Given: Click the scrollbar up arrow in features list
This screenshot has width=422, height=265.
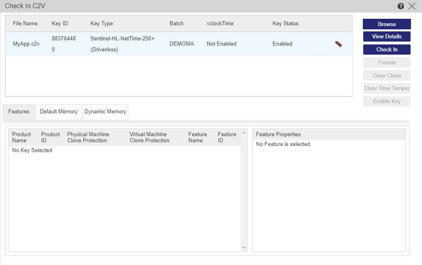Looking at the screenshot, I should (x=243, y=132).
